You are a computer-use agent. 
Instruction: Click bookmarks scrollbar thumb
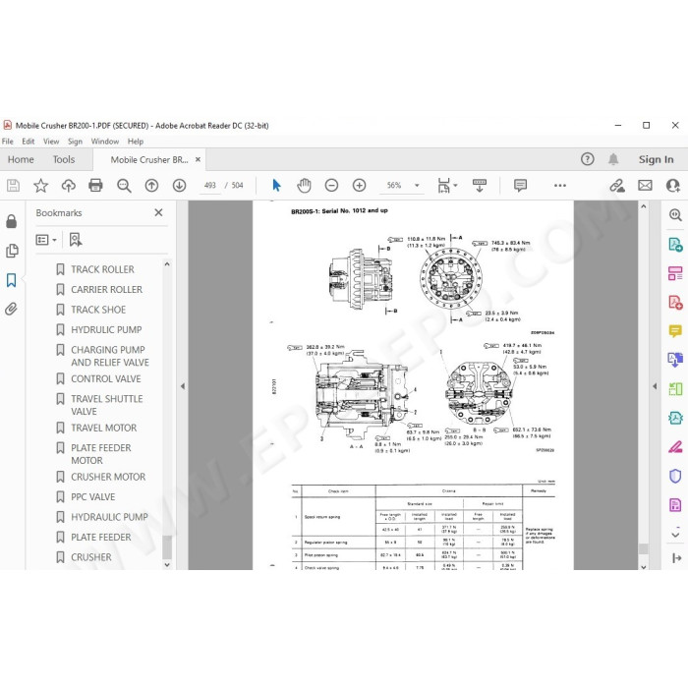pyautogui.click(x=167, y=546)
